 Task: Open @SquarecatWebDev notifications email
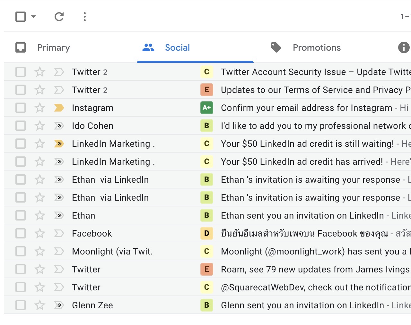[207, 287]
